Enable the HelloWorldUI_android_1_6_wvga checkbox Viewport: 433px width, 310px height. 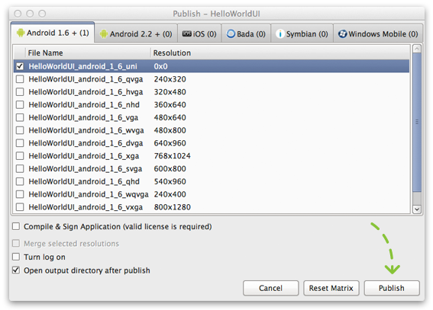pos(20,130)
